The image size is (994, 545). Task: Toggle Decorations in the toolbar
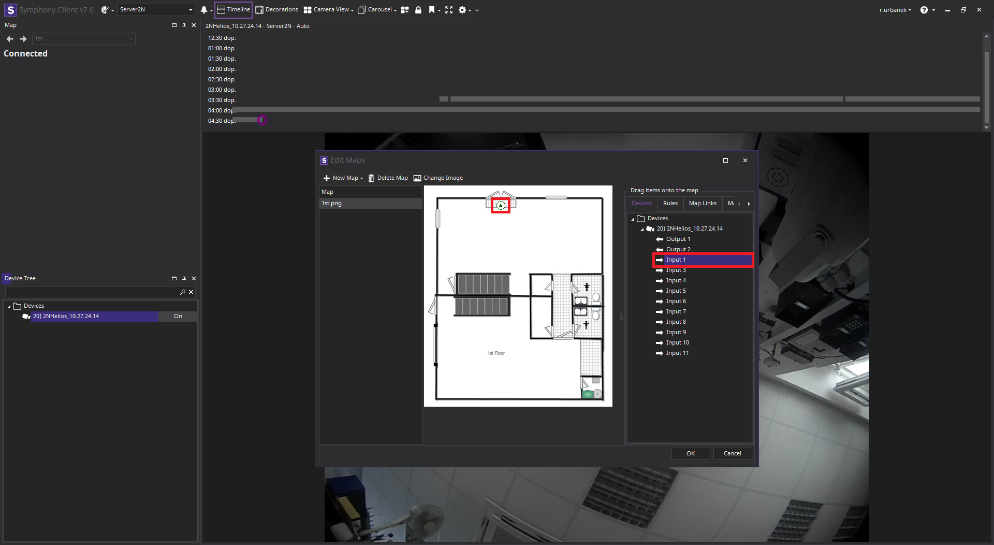277,10
